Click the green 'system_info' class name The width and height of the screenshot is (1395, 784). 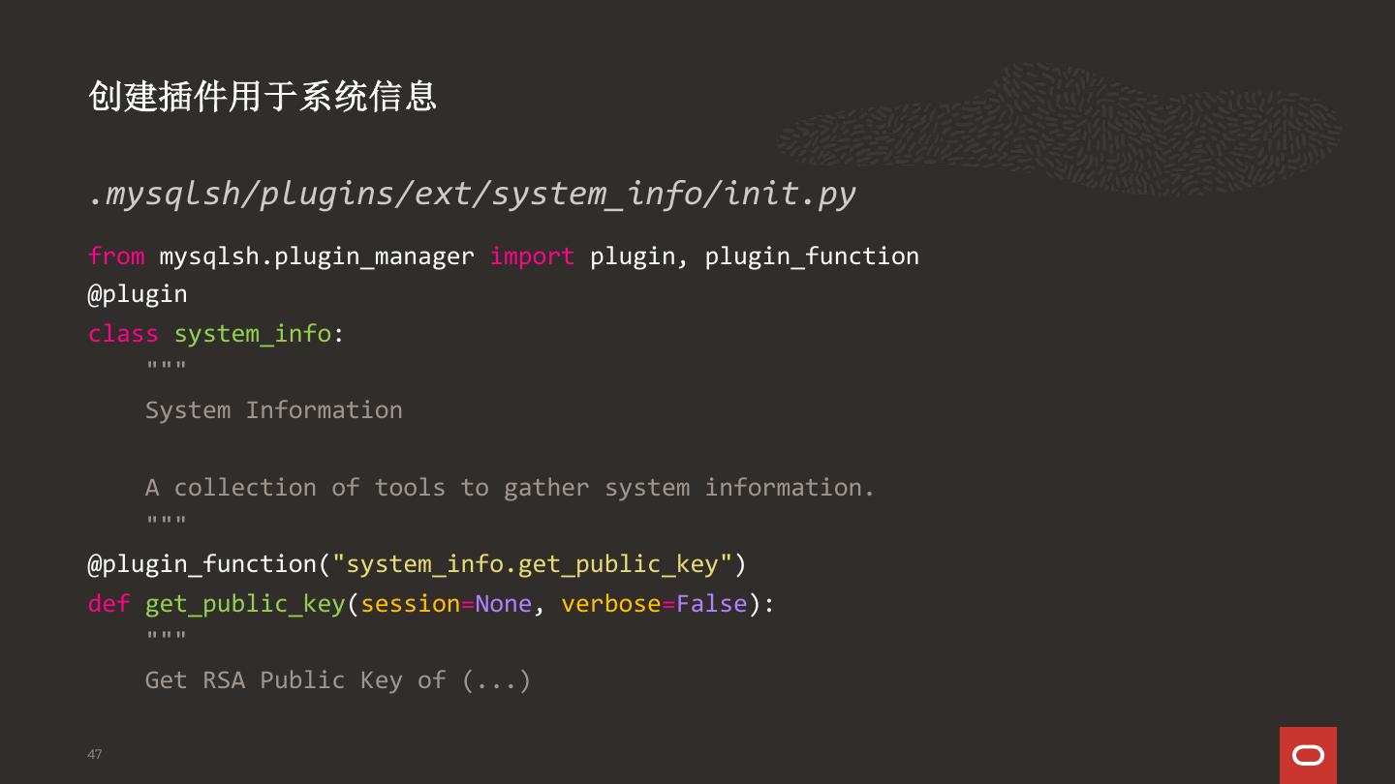[253, 334]
